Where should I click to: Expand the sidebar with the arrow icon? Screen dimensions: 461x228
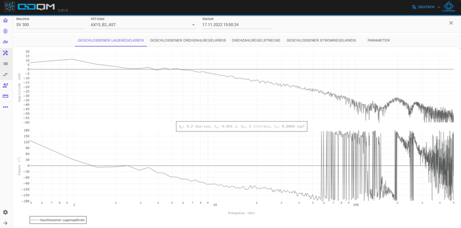click(5, 223)
